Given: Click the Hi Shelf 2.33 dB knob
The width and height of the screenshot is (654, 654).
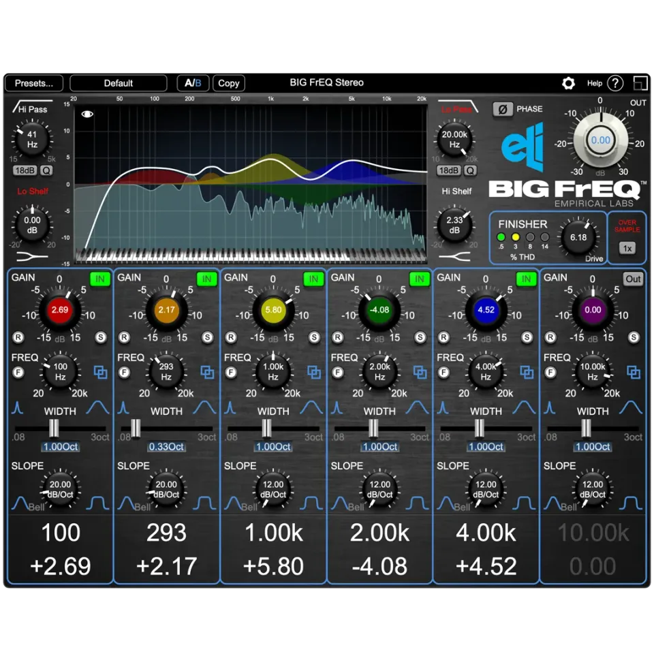Looking at the screenshot, I should (x=454, y=225).
